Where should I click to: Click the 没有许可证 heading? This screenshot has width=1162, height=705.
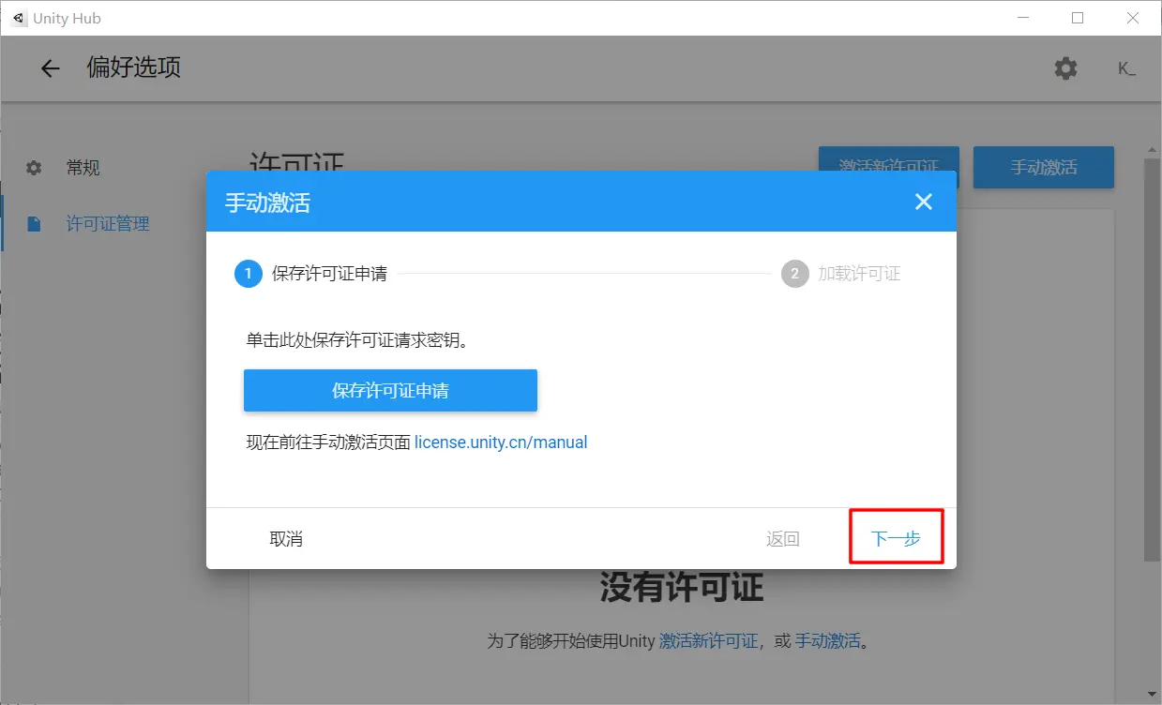[682, 588]
